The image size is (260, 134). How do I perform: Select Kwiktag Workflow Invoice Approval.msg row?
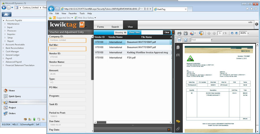(133, 52)
